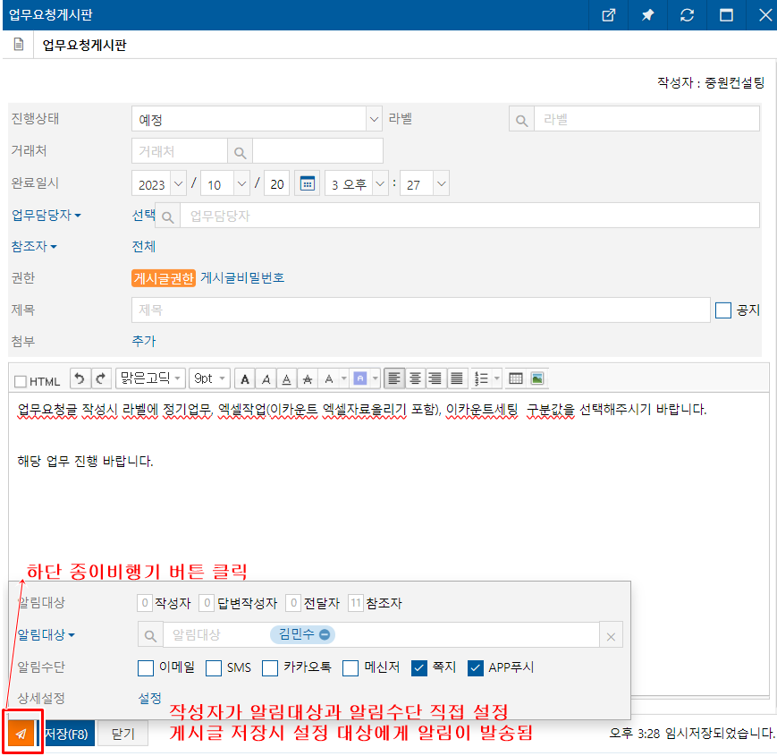777x756 pixels.
Task: Open the window in a new popup
Action: [608, 15]
